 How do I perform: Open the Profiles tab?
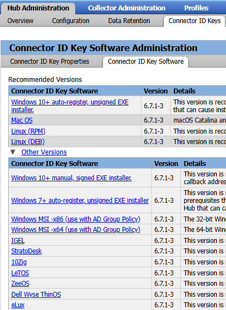(196, 8)
